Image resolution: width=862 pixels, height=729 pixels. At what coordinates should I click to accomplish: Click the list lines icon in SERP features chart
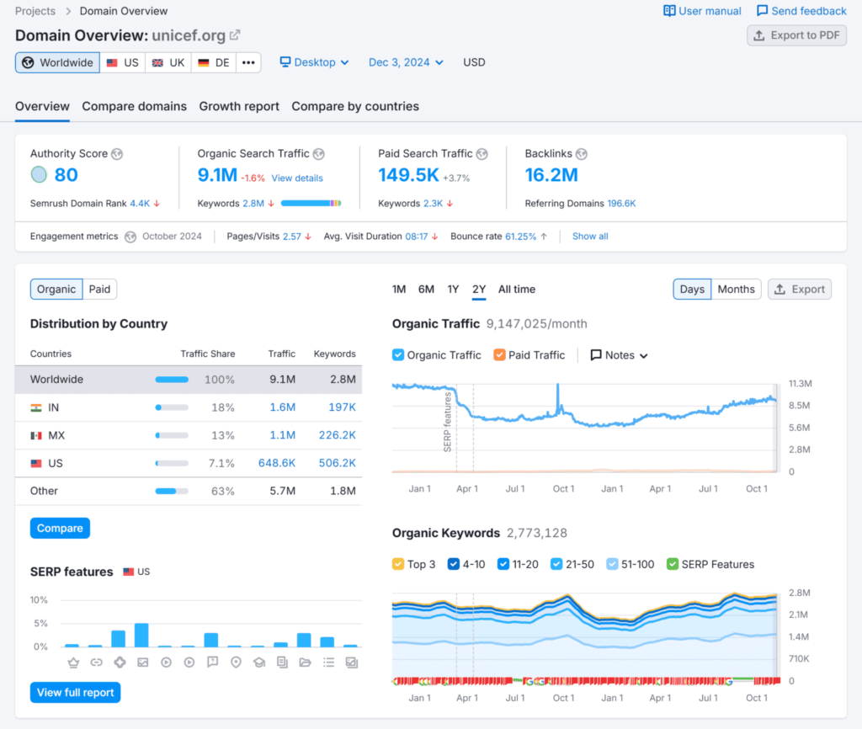point(329,662)
